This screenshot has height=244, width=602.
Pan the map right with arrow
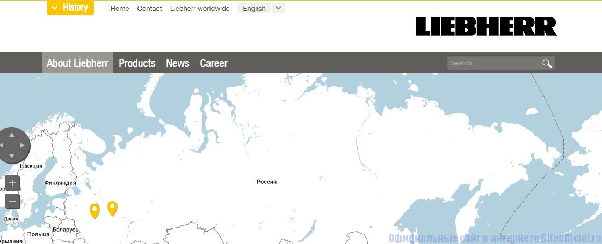22,146
